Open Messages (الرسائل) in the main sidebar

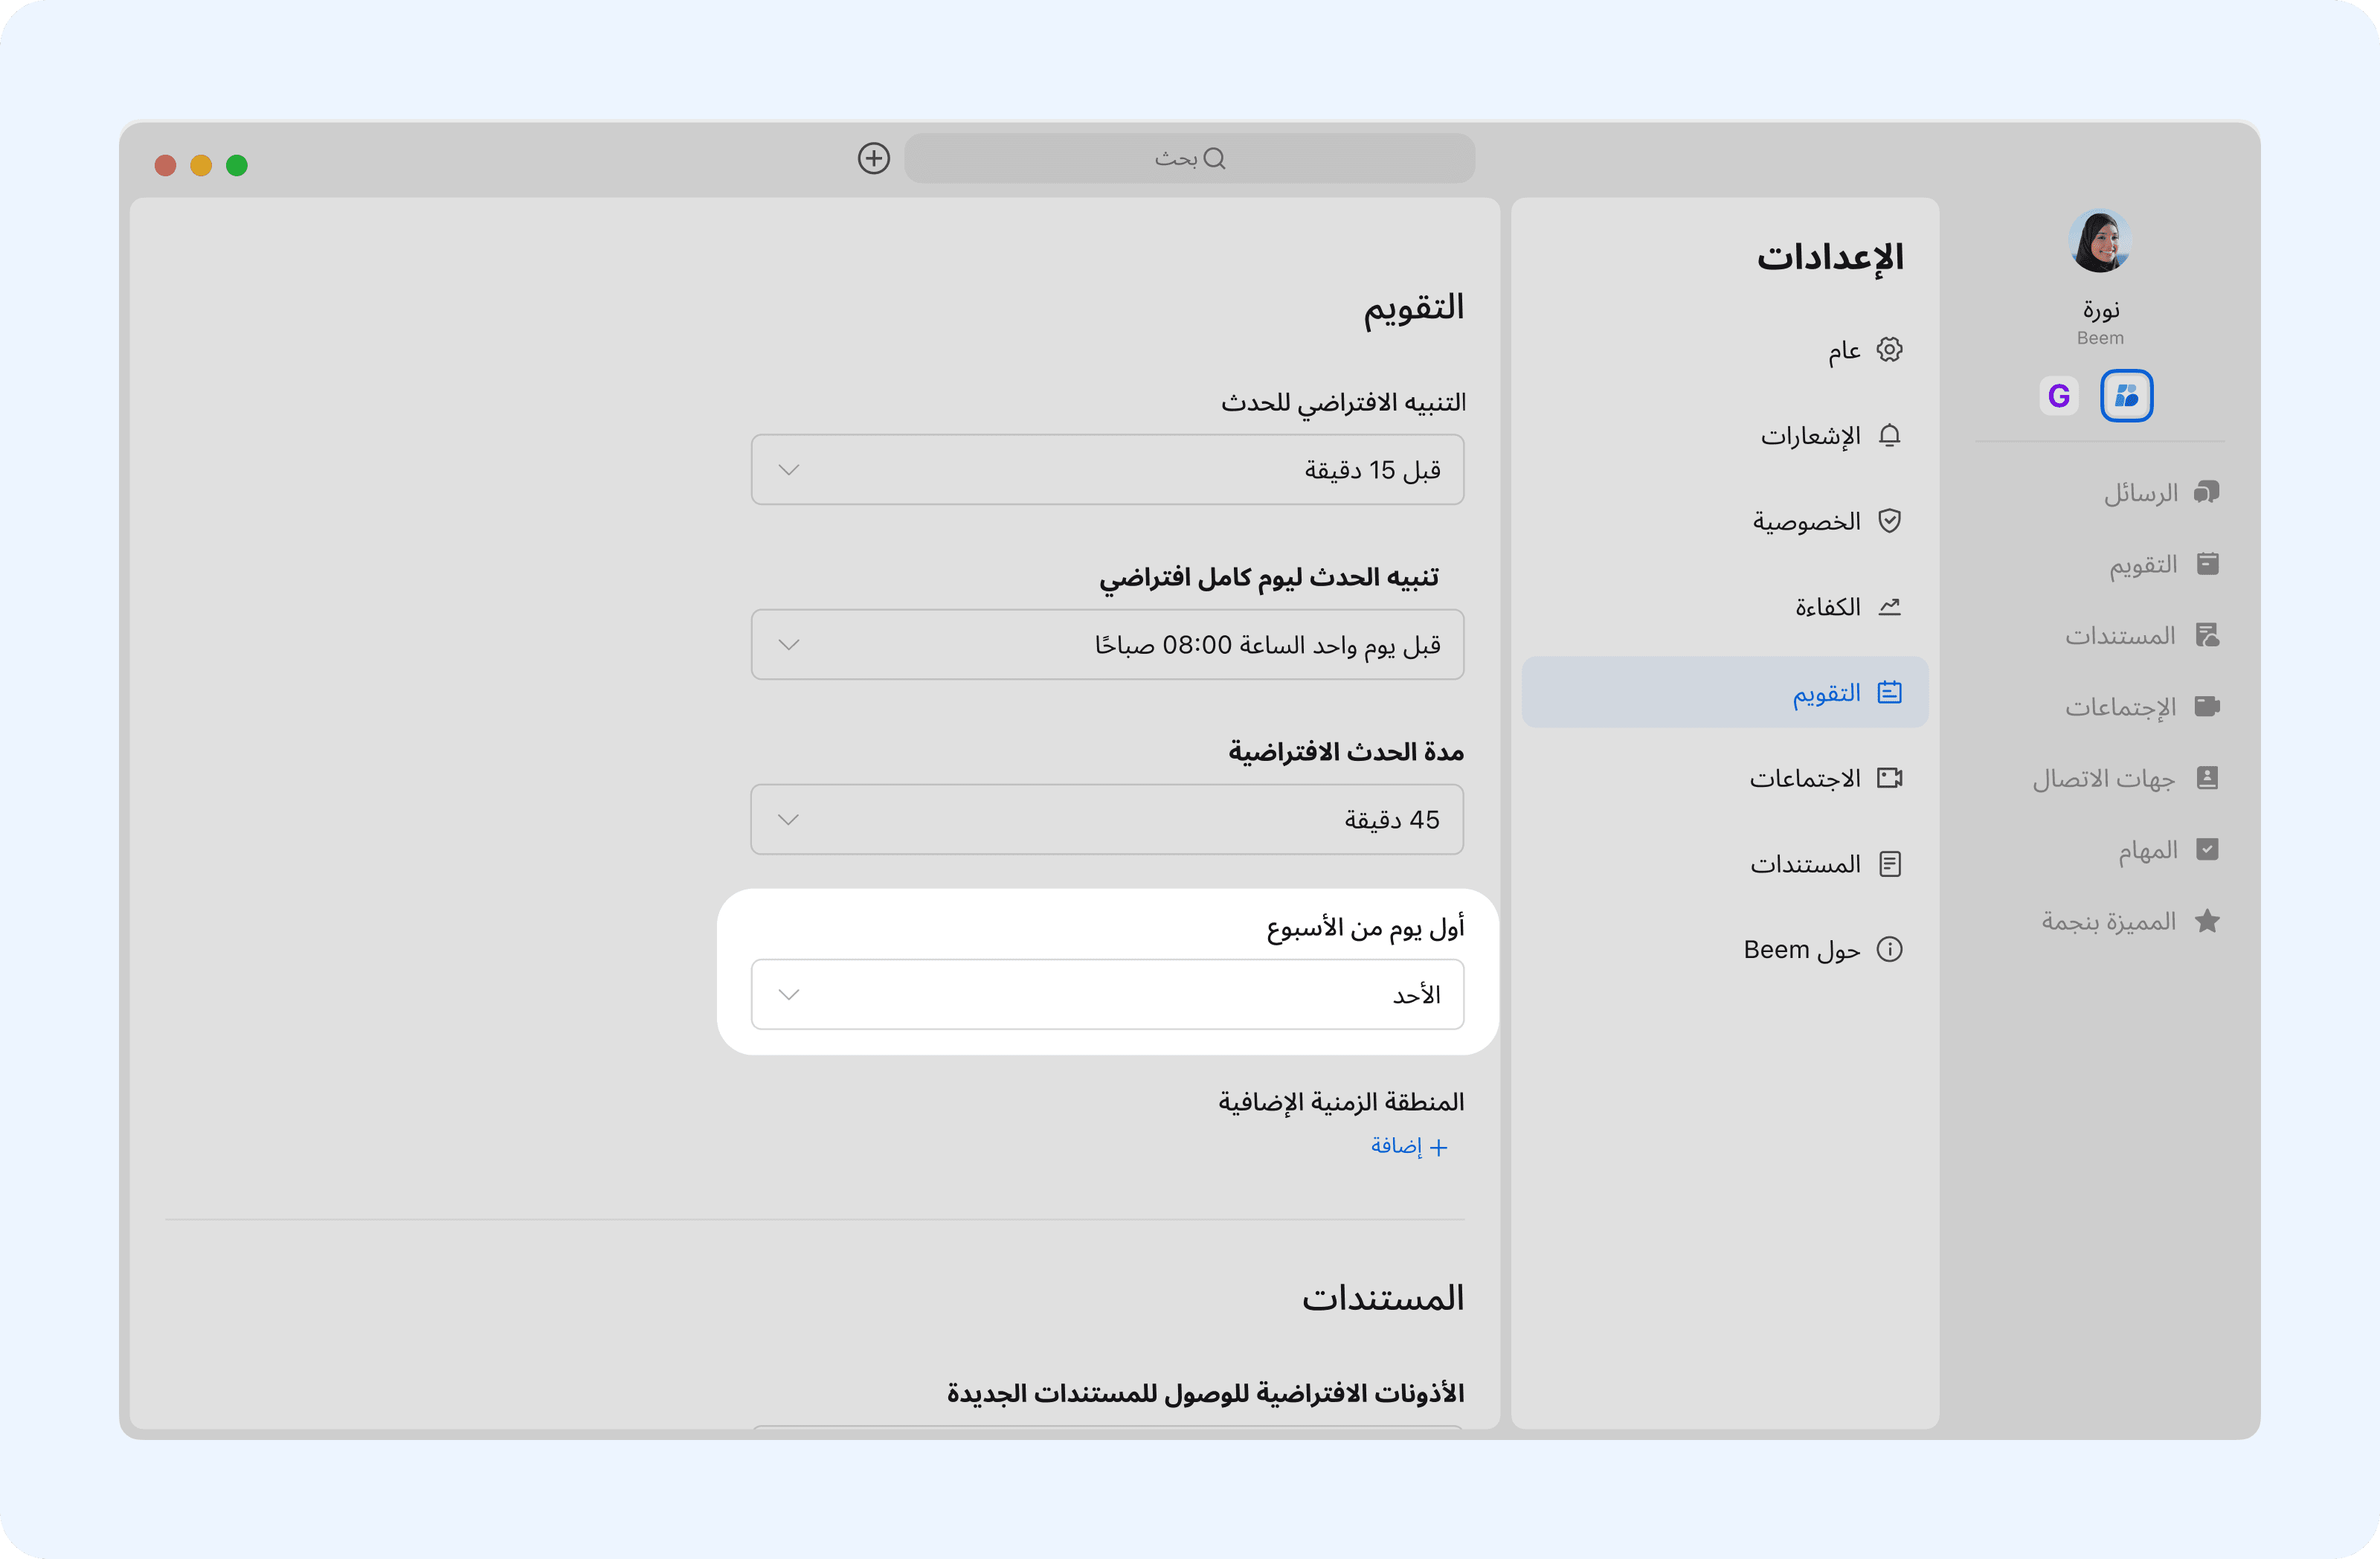point(2160,493)
